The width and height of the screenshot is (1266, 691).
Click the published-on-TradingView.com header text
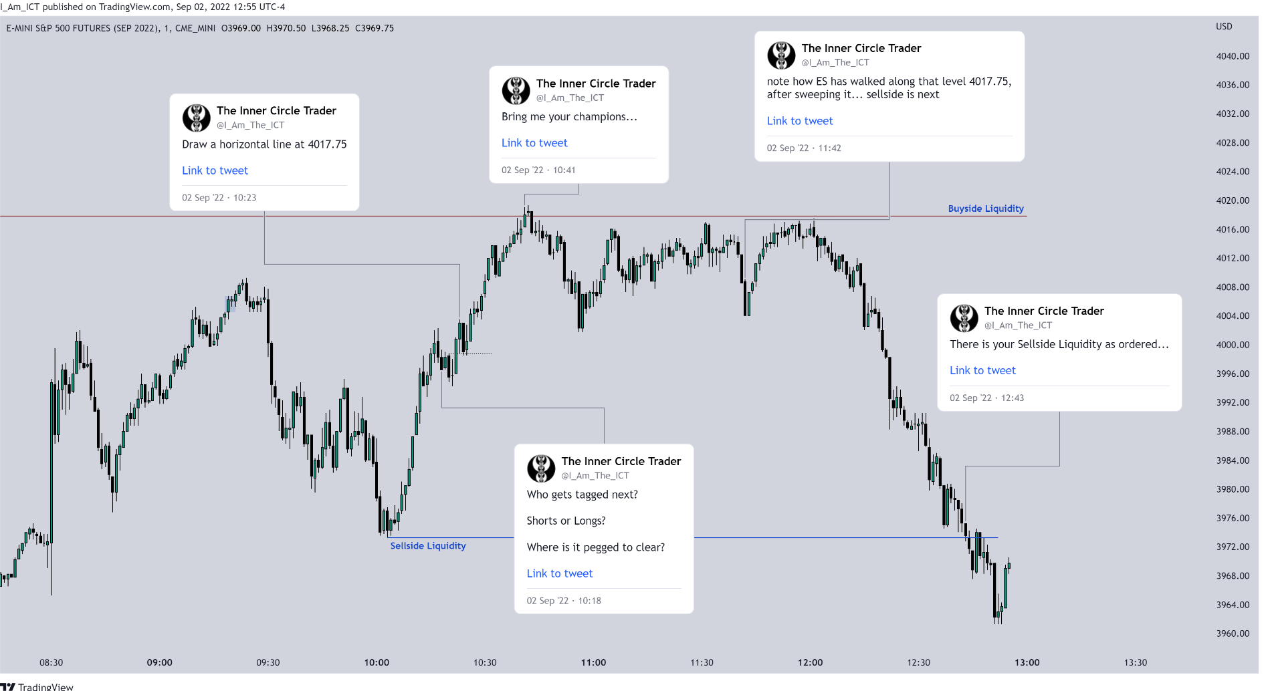[142, 7]
